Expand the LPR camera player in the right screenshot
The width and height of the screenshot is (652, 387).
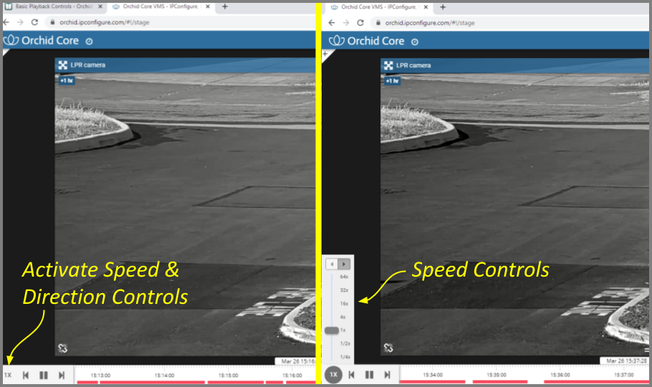(x=388, y=65)
